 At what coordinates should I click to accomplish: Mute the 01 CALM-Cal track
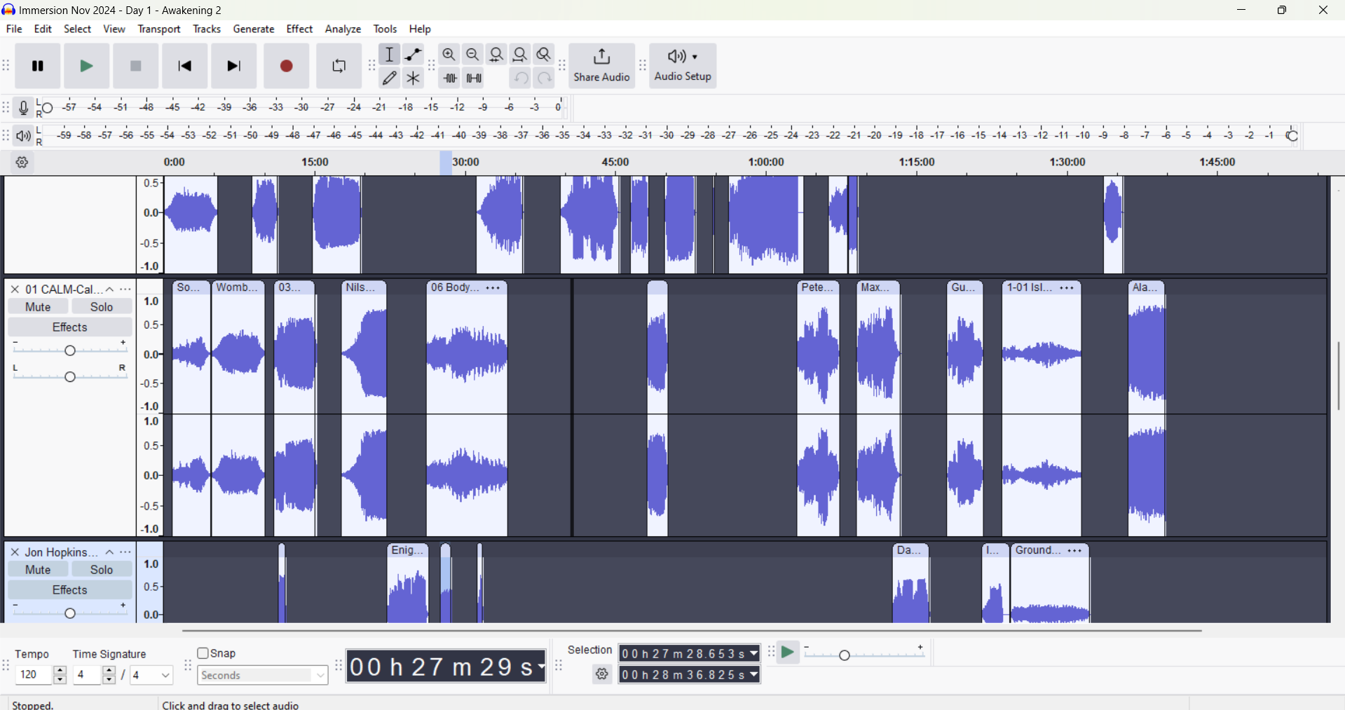tap(38, 306)
